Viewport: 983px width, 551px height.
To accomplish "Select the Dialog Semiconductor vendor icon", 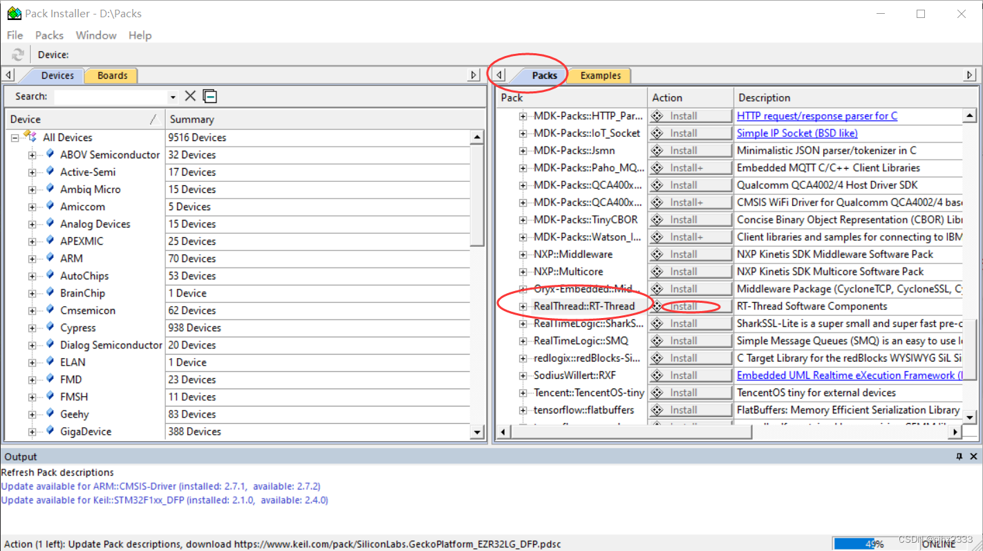I will point(50,344).
